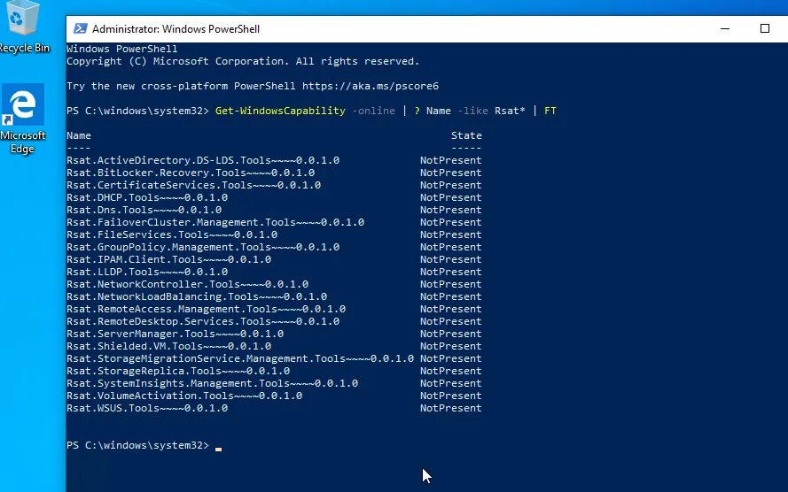Click the bottom PS C:\windows\system32> prompt
The image size is (788, 492).
pos(137,445)
